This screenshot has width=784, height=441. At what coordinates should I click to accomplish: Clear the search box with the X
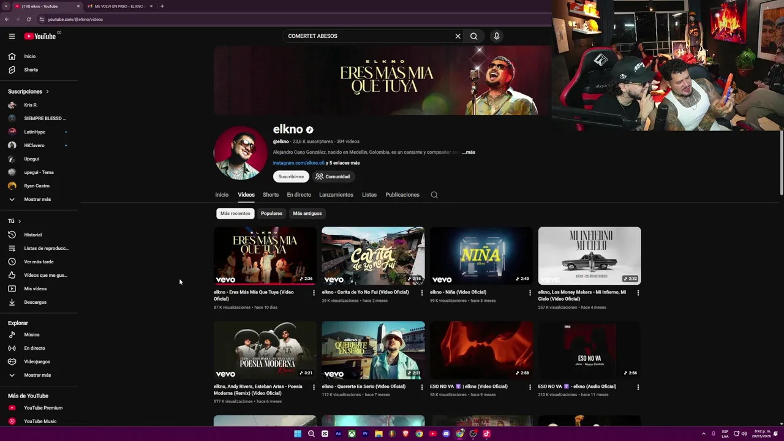click(x=458, y=36)
